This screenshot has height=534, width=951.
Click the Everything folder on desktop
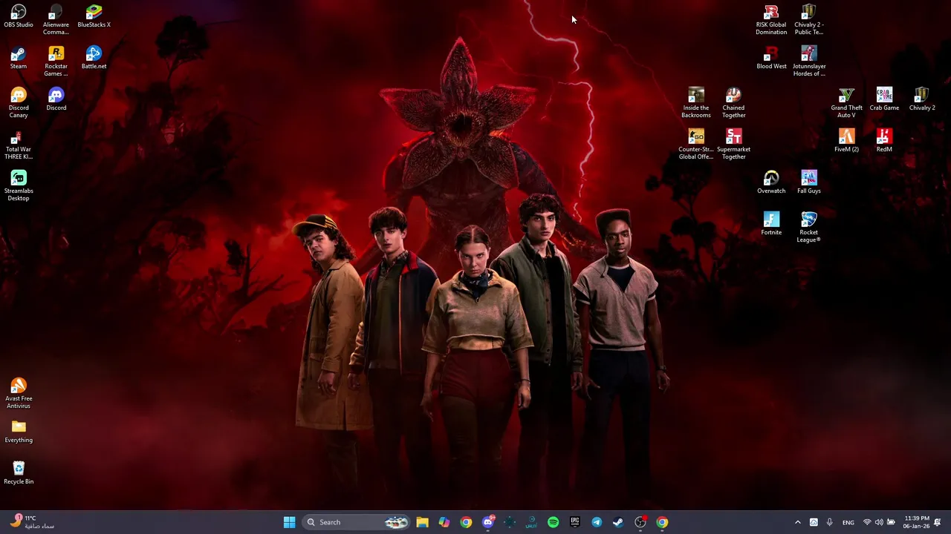(x=19, y=432)
